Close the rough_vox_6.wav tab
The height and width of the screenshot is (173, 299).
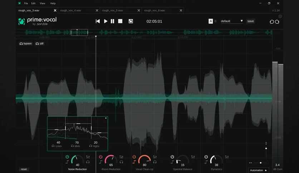click(x=181, y=10)
